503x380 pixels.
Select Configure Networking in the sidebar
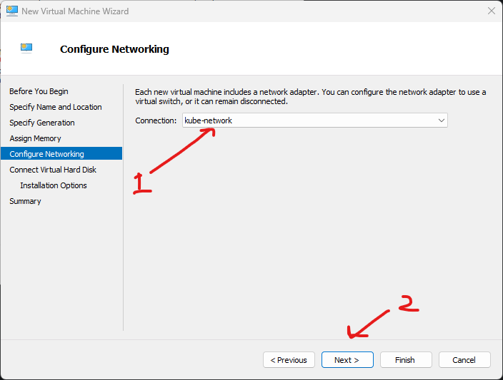click(x=46, y=154)
